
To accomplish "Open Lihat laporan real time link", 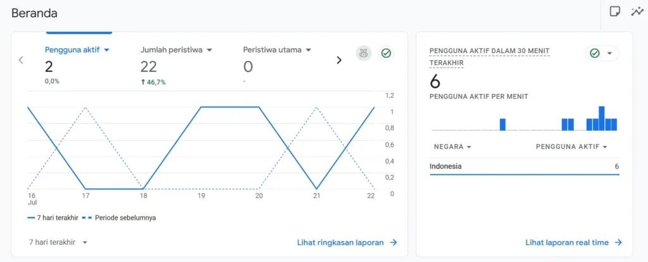I will tap(573, 242).
